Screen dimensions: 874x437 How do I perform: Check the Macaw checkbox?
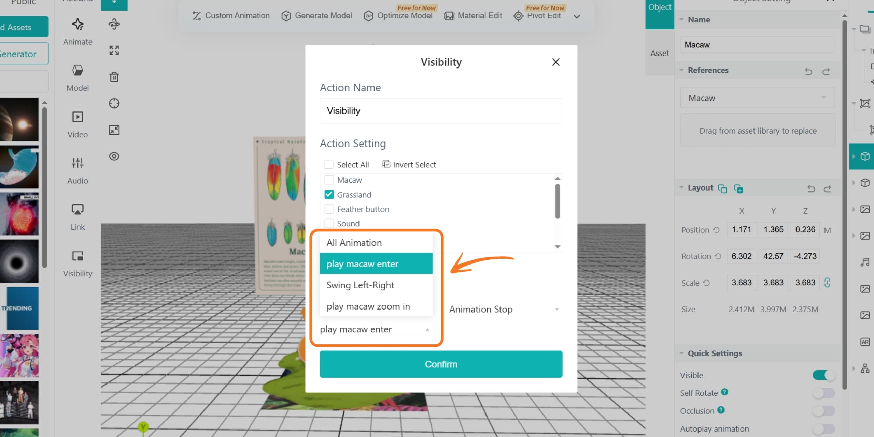(329, 180)
